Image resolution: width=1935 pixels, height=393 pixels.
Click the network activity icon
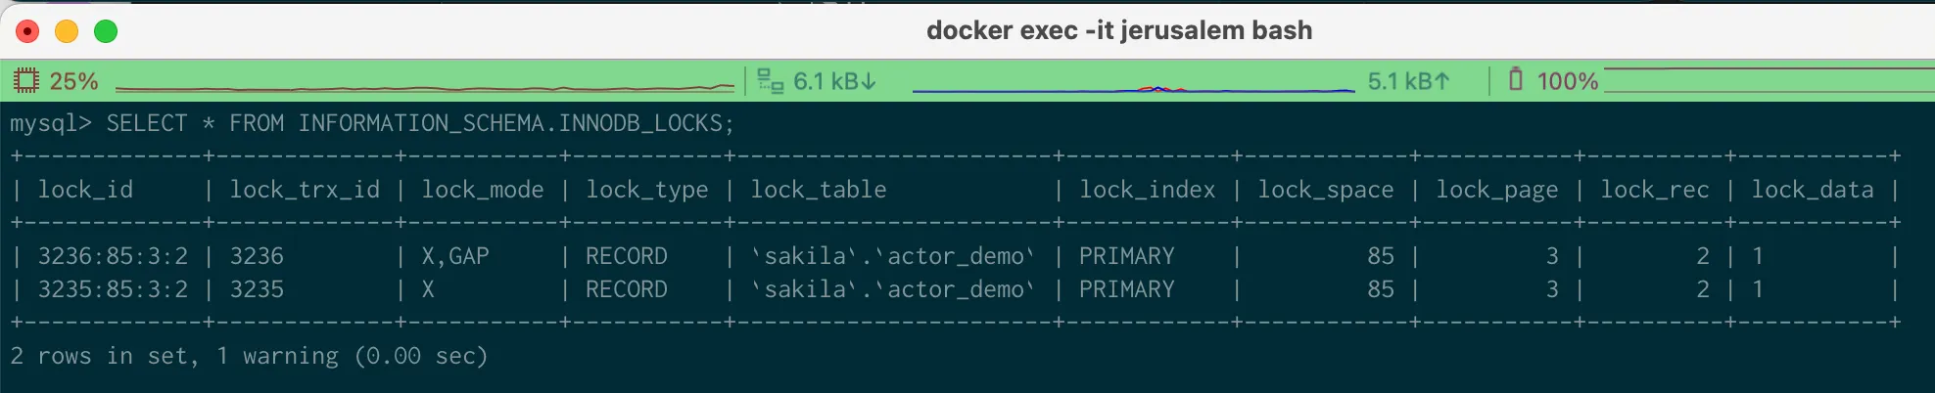pyautogui.click(x=771, y=81)
